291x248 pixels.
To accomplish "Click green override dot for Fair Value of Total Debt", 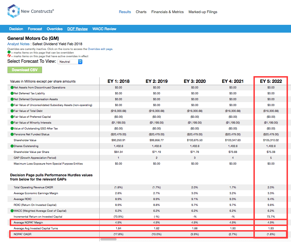I will [12, 111].
